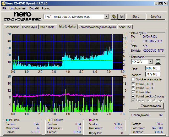Switch to the Utwórz dysk tab
This screenshot has width=169, height=137.
(x=29, y=27)
